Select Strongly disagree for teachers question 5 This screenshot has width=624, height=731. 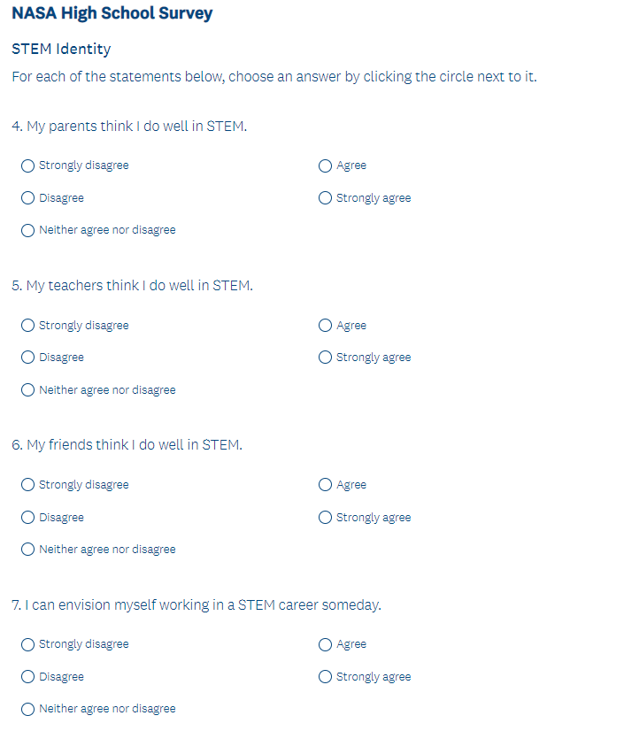[28, 326]
